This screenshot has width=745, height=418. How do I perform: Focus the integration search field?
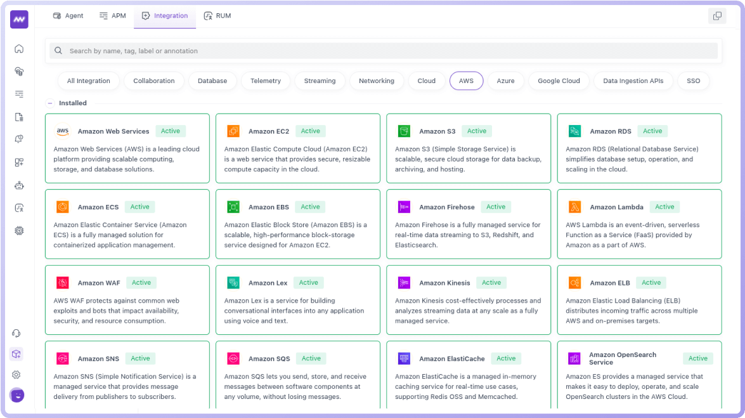coord(384,51)
